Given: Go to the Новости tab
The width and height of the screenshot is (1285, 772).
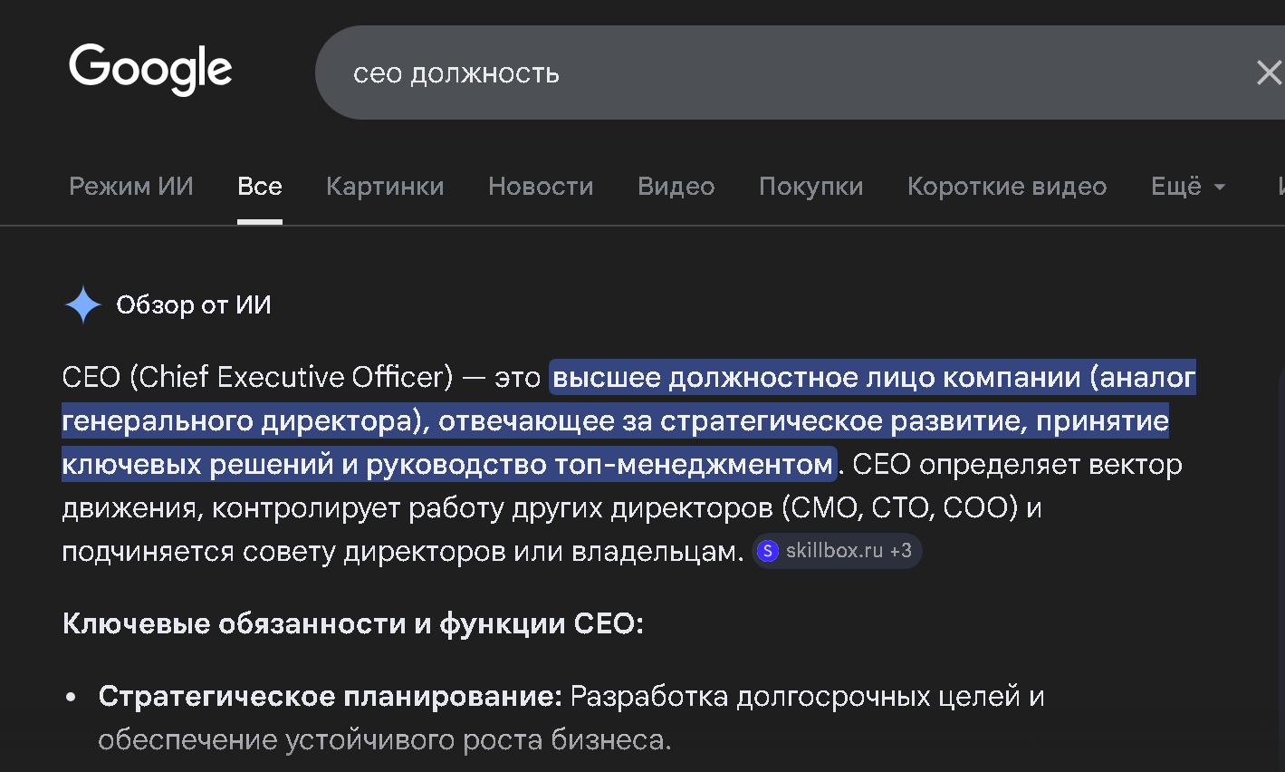Looking at the screenshot, I should [541, 187].
